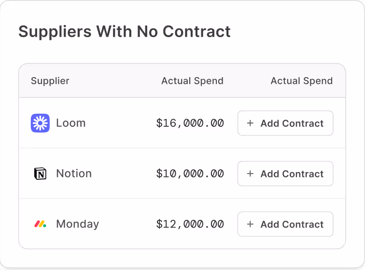Viewport: 365px width, 270px height.
Task: Open the Loom supplier name
Action: (x=71, y=123)
